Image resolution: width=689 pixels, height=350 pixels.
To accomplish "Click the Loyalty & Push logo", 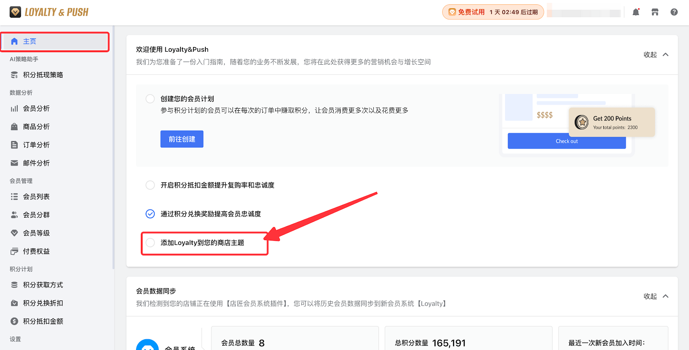I will click(x=49, y=12).
